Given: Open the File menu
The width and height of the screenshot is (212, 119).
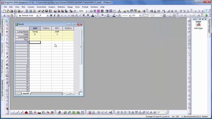Looking at the screenshot, I should pos(5,7).
